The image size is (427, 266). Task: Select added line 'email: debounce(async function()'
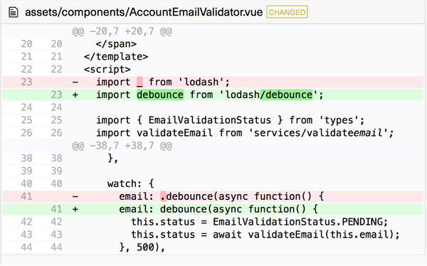pos(213,209)
